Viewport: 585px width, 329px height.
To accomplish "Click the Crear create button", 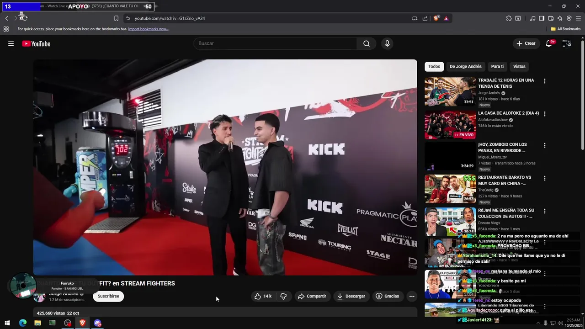I will pyautogui.click(x=526, y=43).
